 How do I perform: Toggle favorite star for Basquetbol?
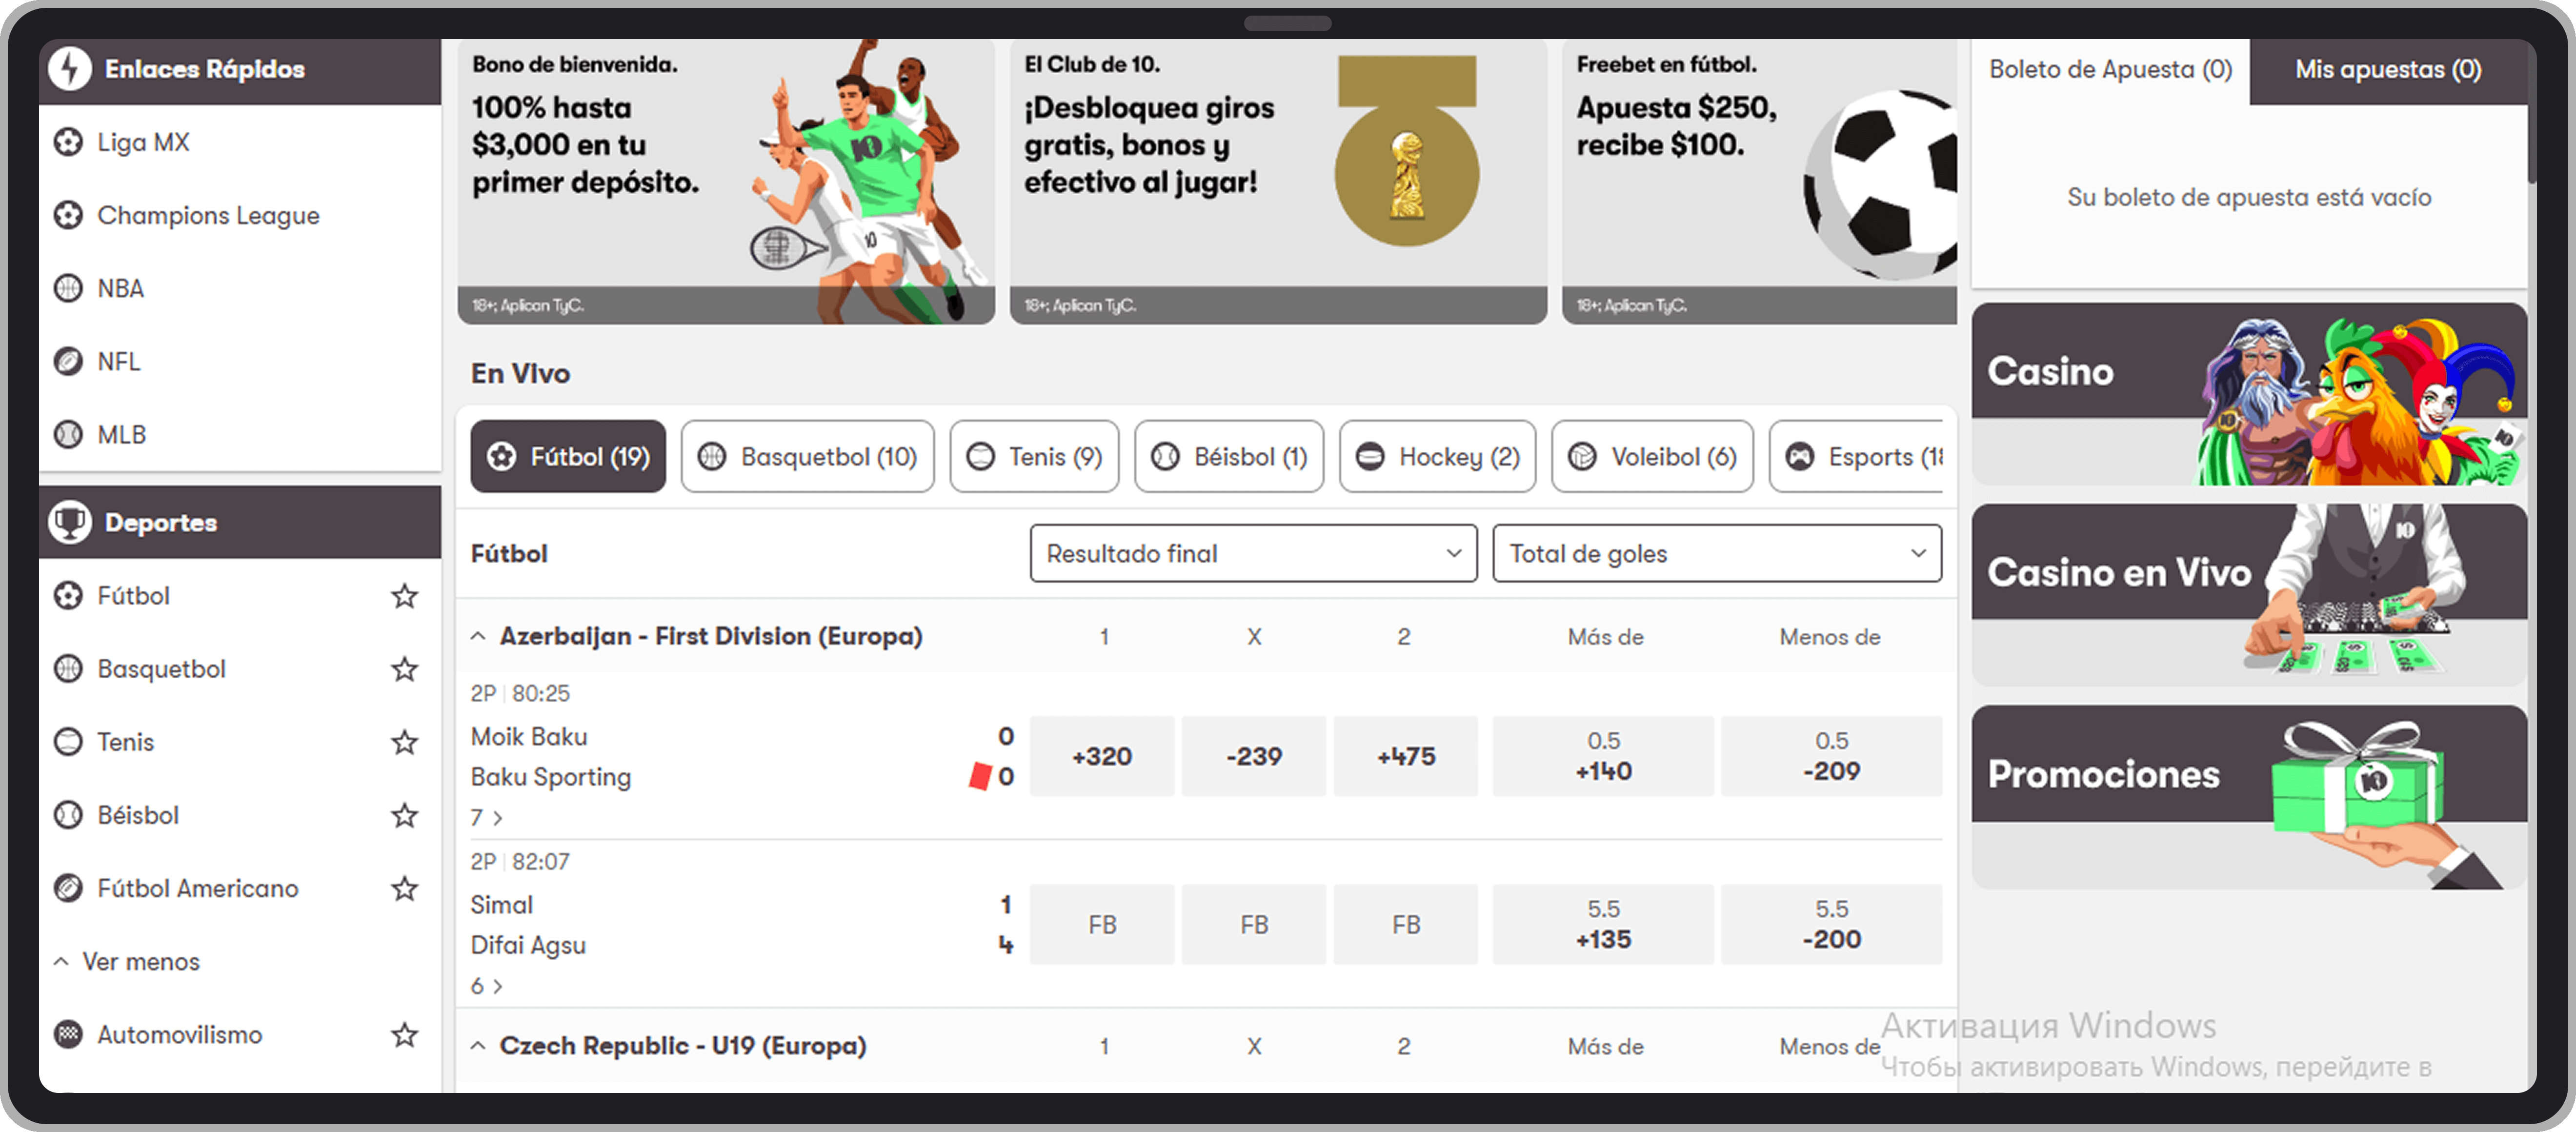point(404,669)
